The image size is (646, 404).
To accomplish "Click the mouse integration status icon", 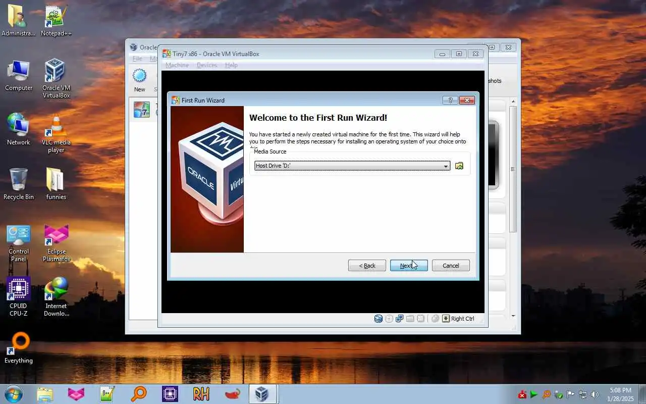I will point(435,319).
